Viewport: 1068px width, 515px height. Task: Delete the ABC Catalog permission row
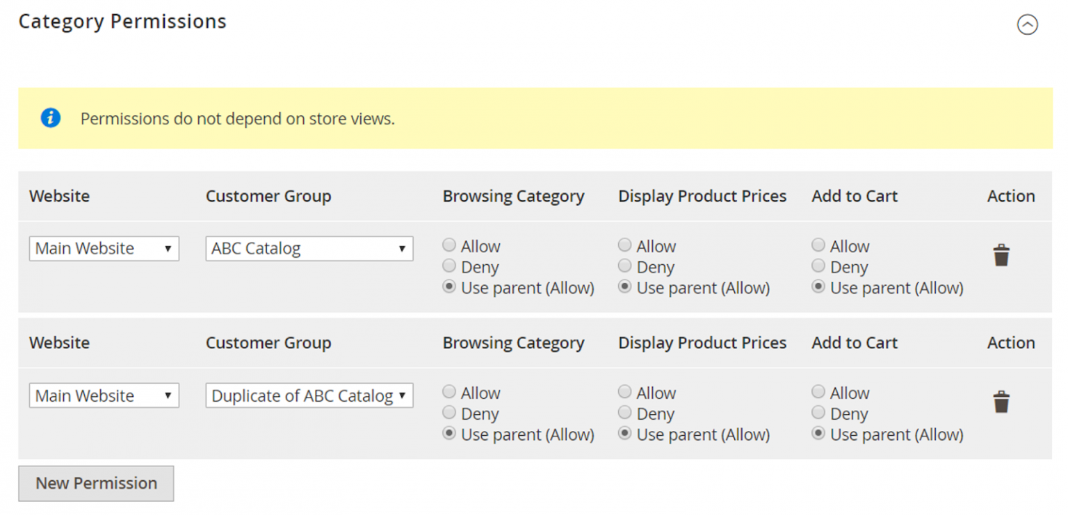(1001, 254)
